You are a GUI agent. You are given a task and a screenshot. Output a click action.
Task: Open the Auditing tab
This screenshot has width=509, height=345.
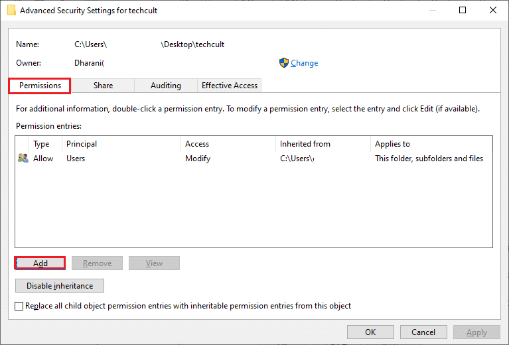tap(165, 86)
